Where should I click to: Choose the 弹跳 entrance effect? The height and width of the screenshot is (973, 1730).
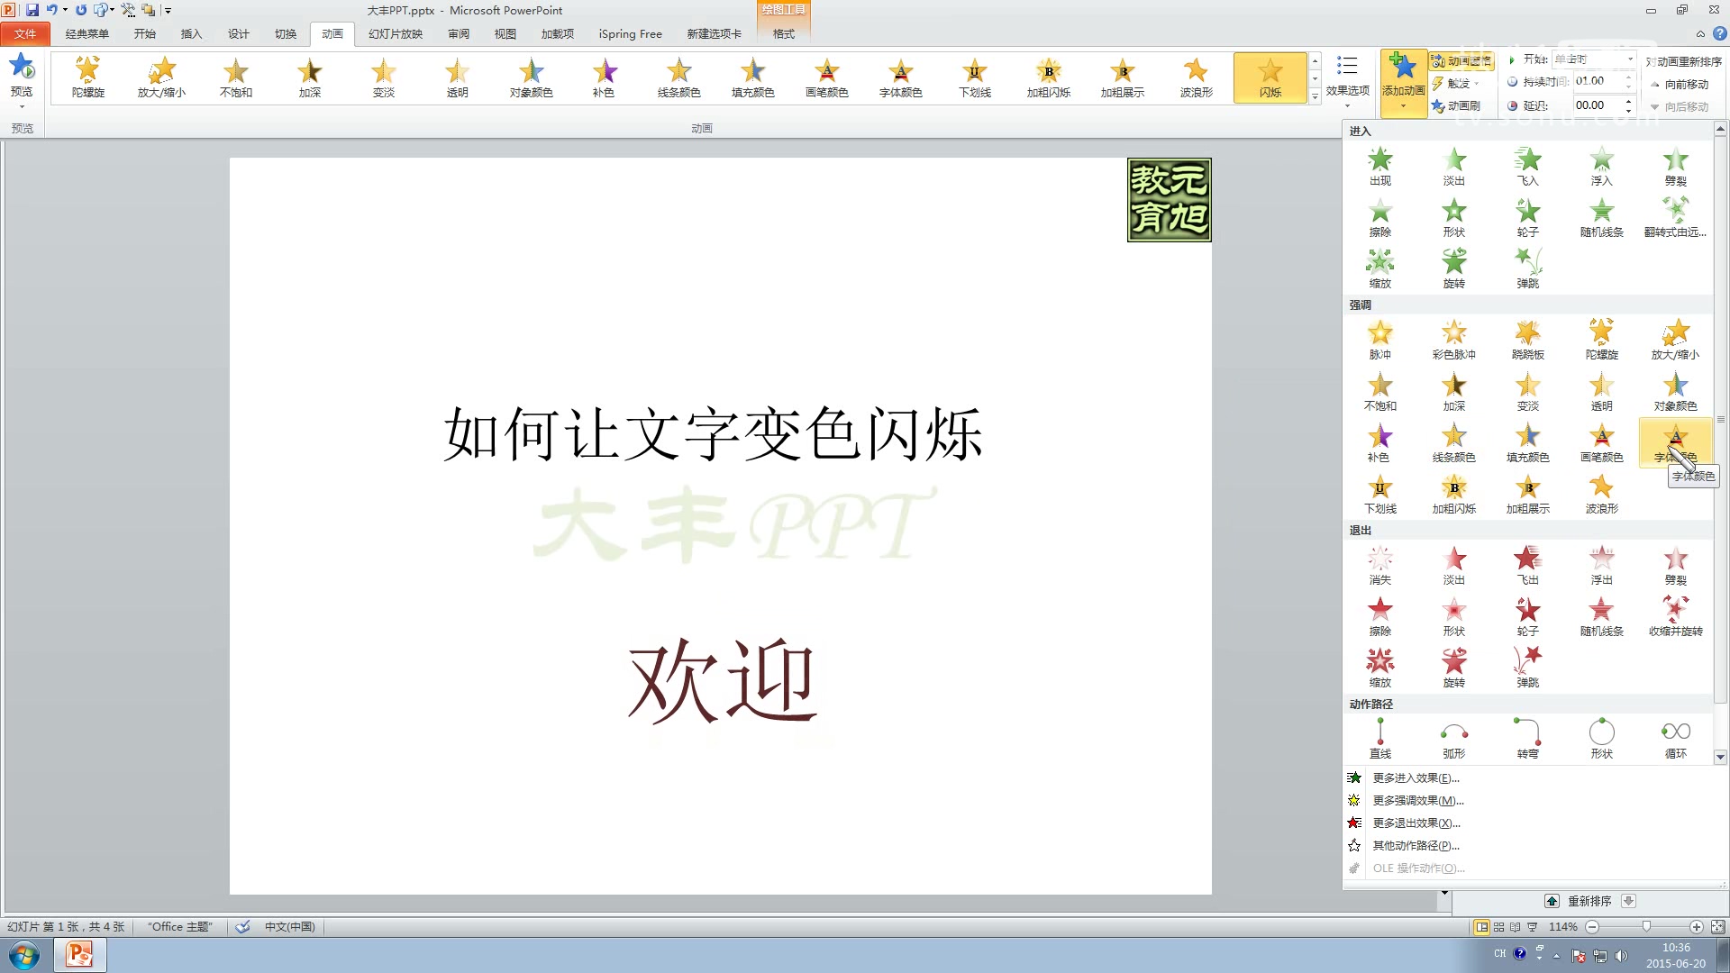pyautogui.click(x=1528, y=266)
